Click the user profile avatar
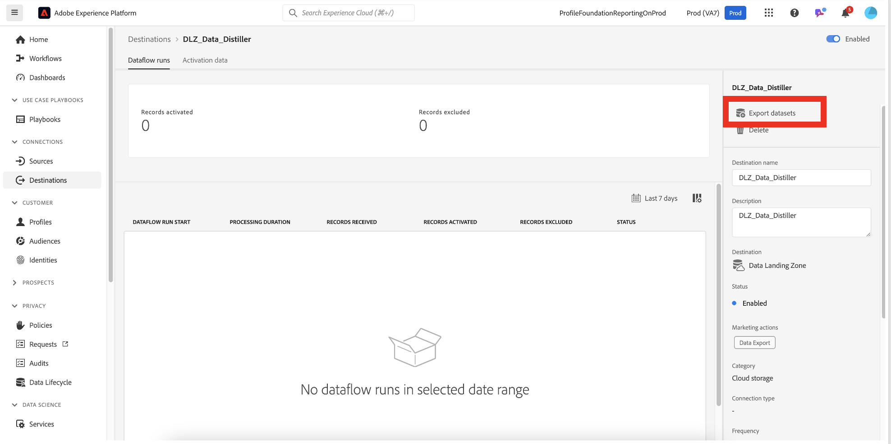The width and height of the screenshot is (891, 444). [x=870, y=13]
